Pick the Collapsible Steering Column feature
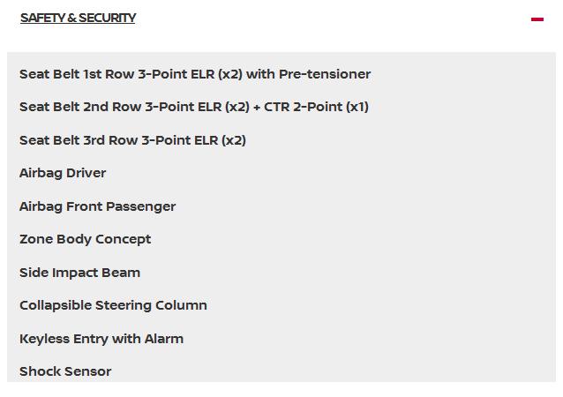563x397 pixels. coord(113,305)
